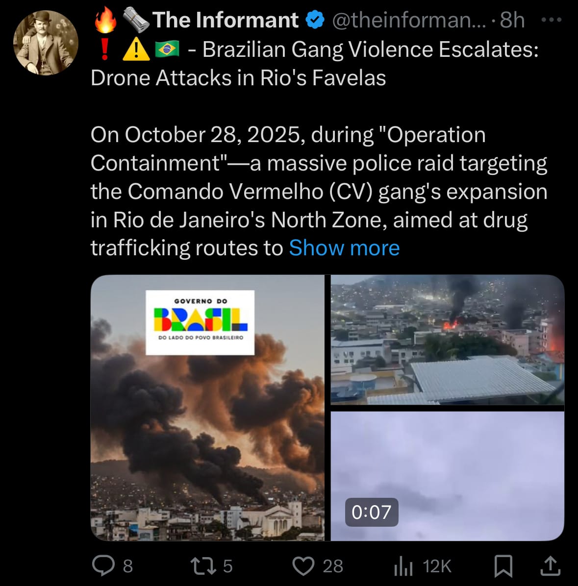Click the 12K views count
The image size is (578, 586).
coord(436,566)
